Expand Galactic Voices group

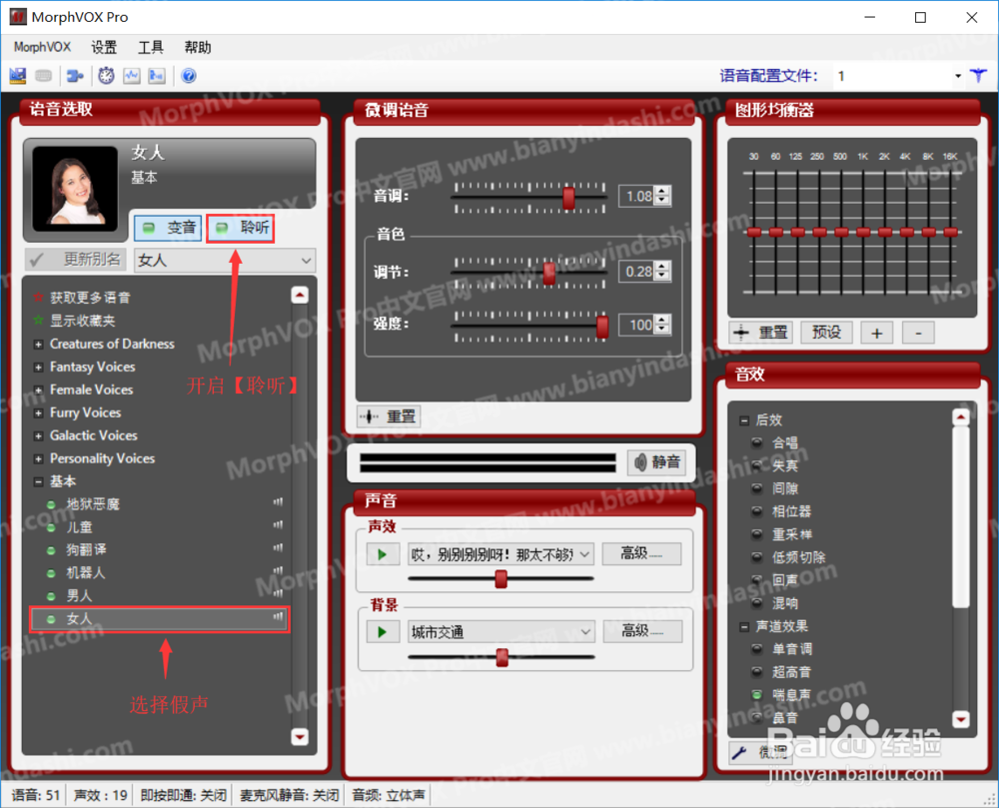[x=38, y=436]
